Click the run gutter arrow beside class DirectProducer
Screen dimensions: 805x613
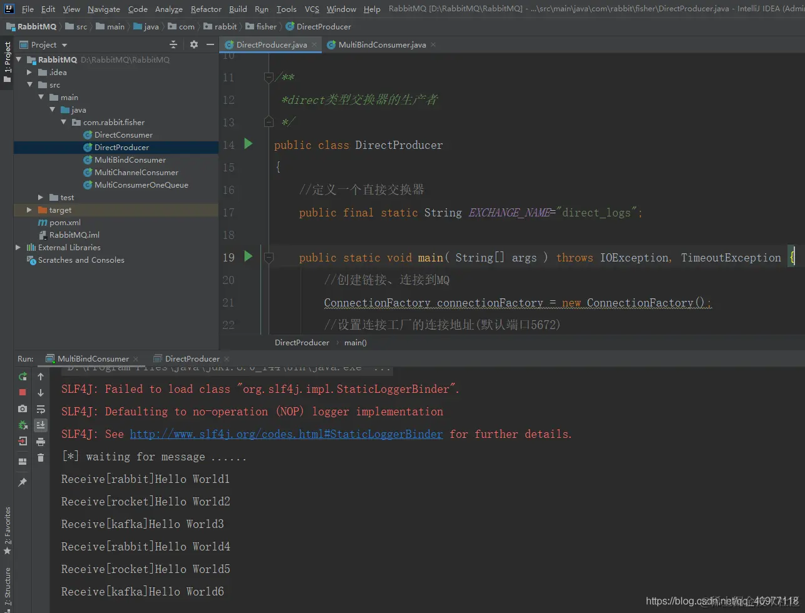[249, 144]
